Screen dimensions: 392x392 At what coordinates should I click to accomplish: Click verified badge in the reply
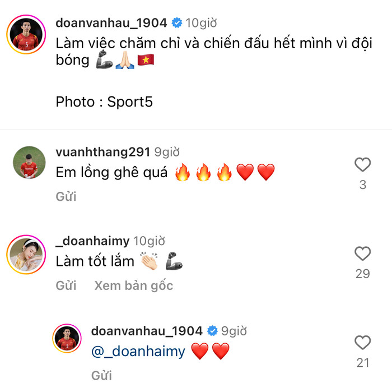[x=212, y=331]
